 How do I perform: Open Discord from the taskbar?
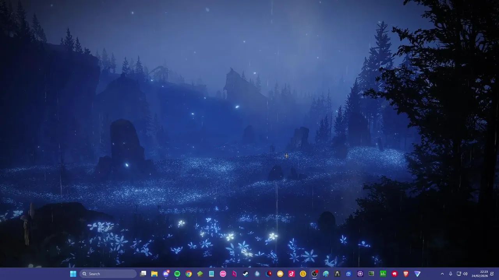click(x=166, y=274)
